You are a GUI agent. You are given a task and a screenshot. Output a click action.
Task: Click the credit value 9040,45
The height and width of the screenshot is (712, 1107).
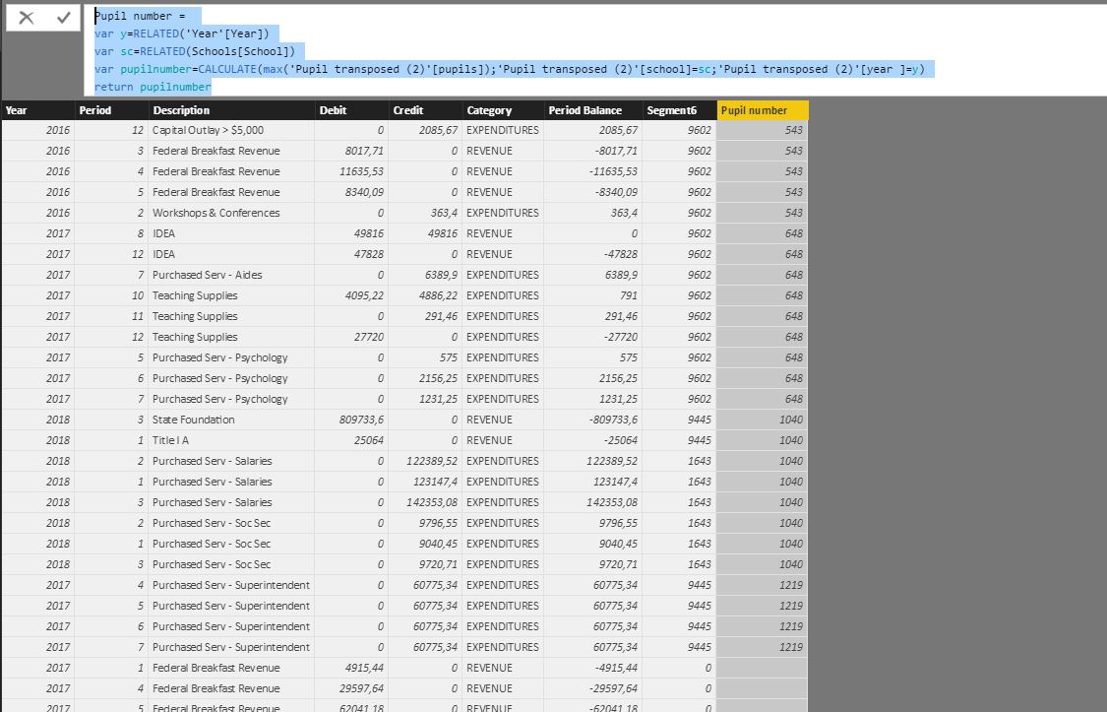[x=439, y=544]
